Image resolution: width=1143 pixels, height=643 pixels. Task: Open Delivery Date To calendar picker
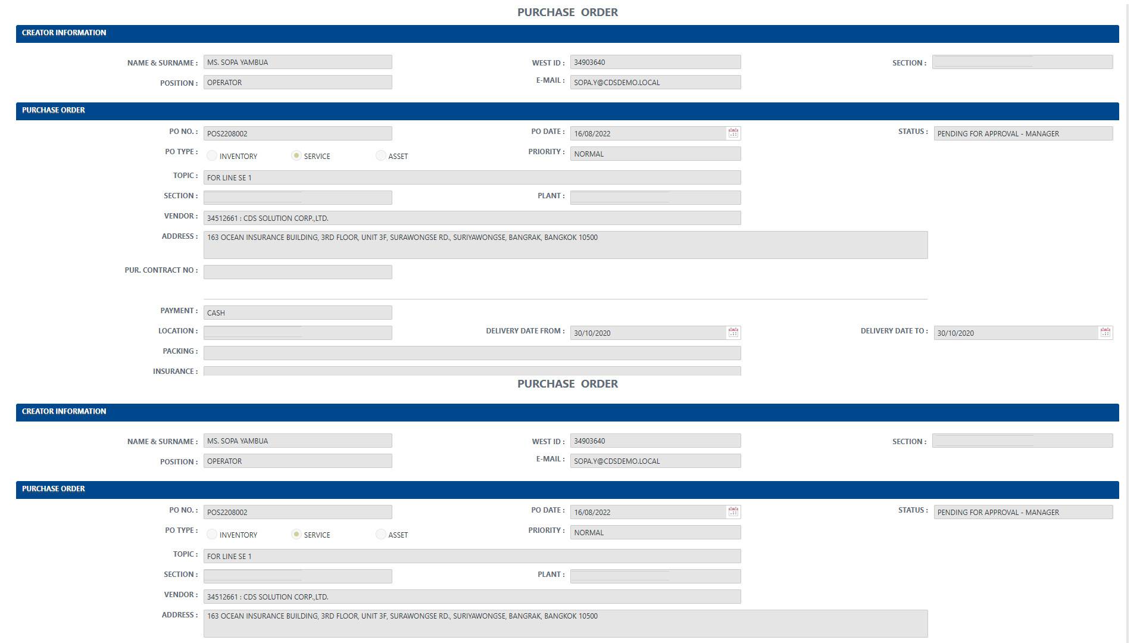pos(1105,333)
